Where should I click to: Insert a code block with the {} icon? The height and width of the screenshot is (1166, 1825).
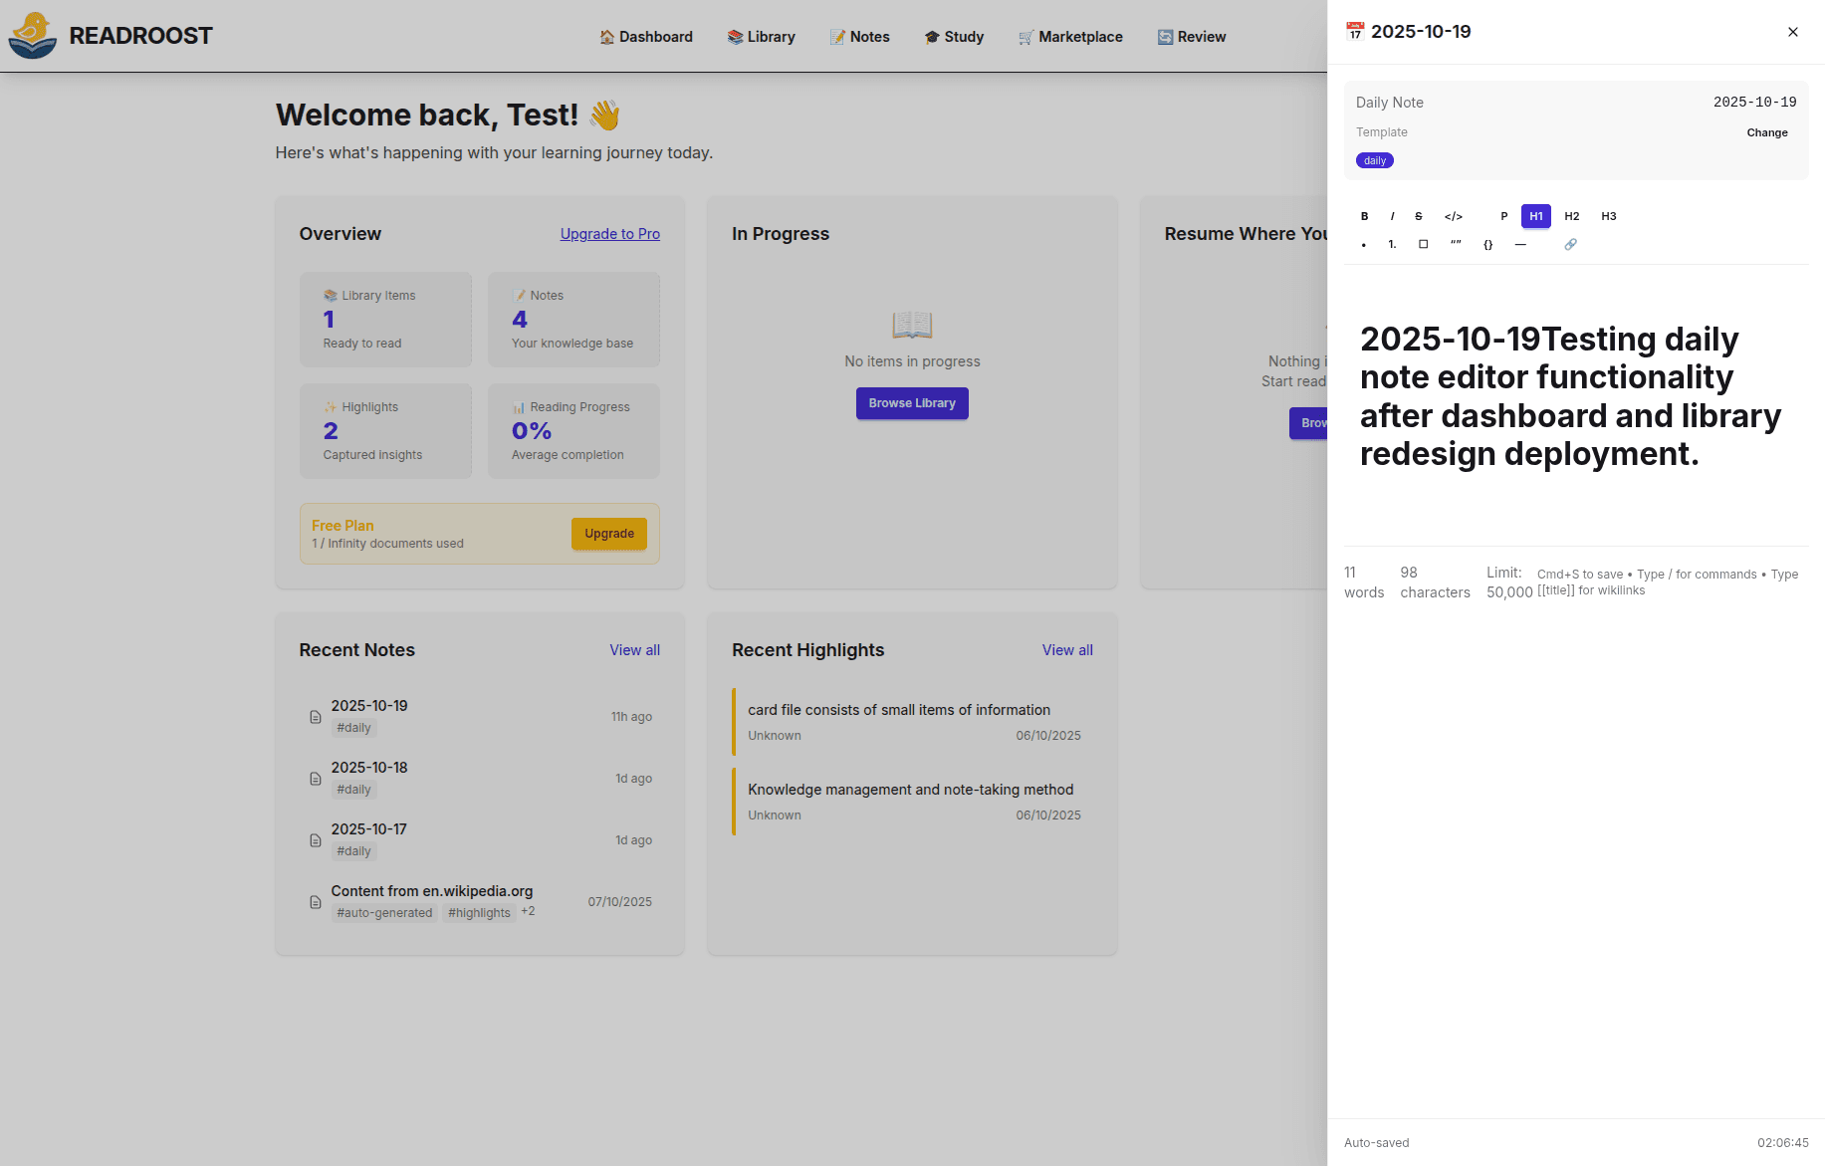point(1487,244)
